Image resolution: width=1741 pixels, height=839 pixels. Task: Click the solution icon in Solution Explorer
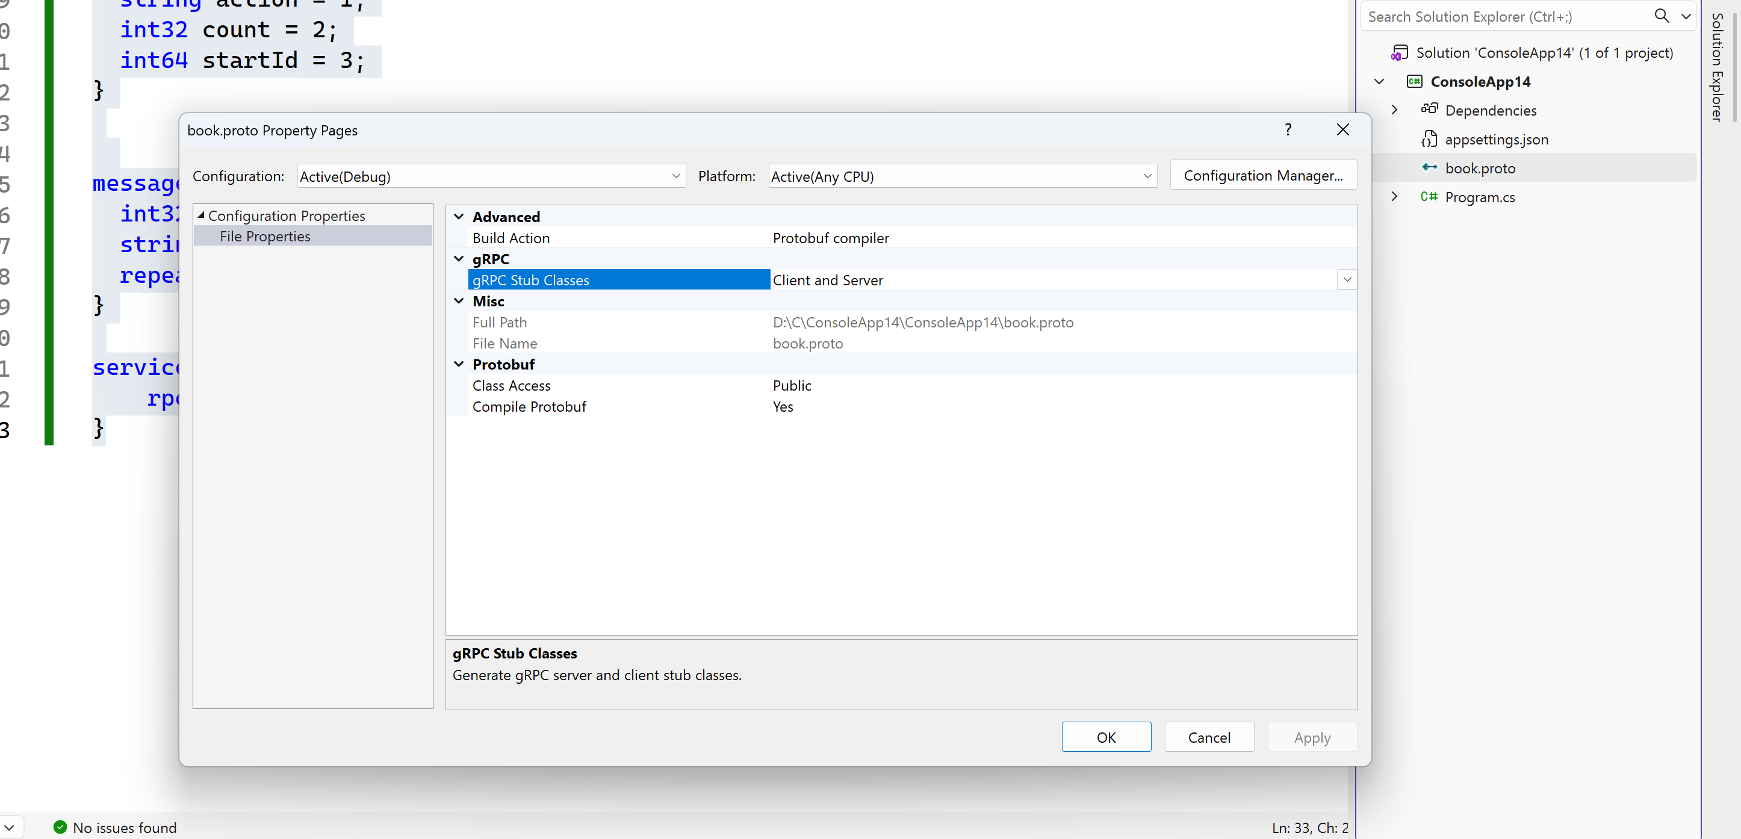coord(1399,53)
